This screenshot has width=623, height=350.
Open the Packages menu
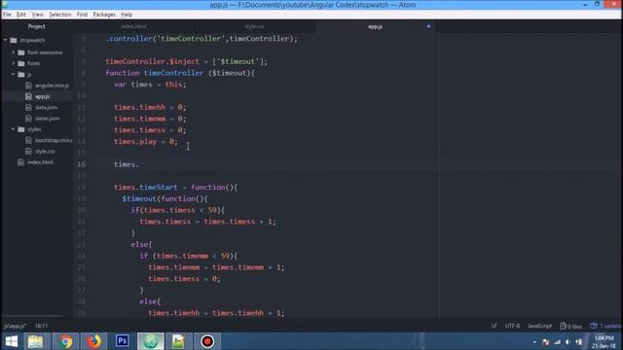[x=104, y=15]
